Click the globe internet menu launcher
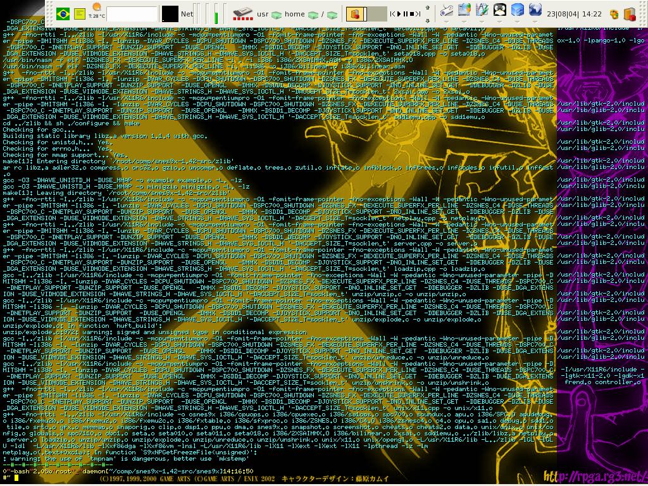The height and width of the screenshot is (486, 648). point(535,9)
